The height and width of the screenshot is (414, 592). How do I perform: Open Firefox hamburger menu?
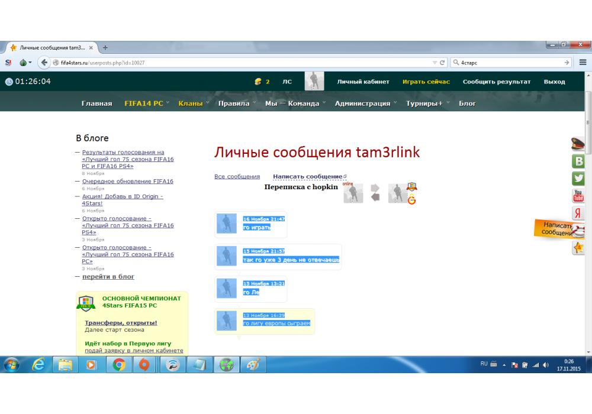[583, 62]
